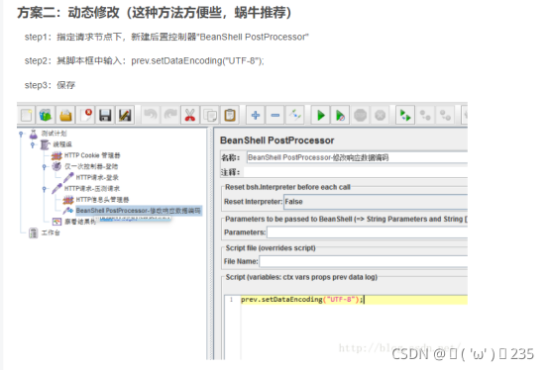The height and width of the screenshot is (371, 549).
Task: Click the BeanShell PostProcessor panel heading
Action: [276, 140]
